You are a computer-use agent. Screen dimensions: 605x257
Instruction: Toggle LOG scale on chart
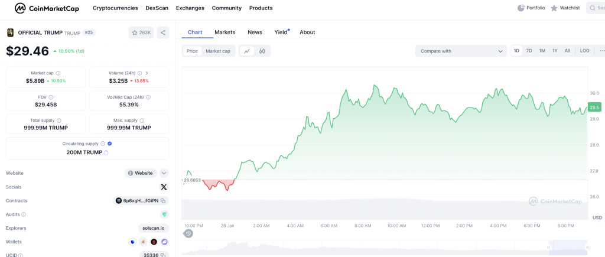tap(584, 51)
